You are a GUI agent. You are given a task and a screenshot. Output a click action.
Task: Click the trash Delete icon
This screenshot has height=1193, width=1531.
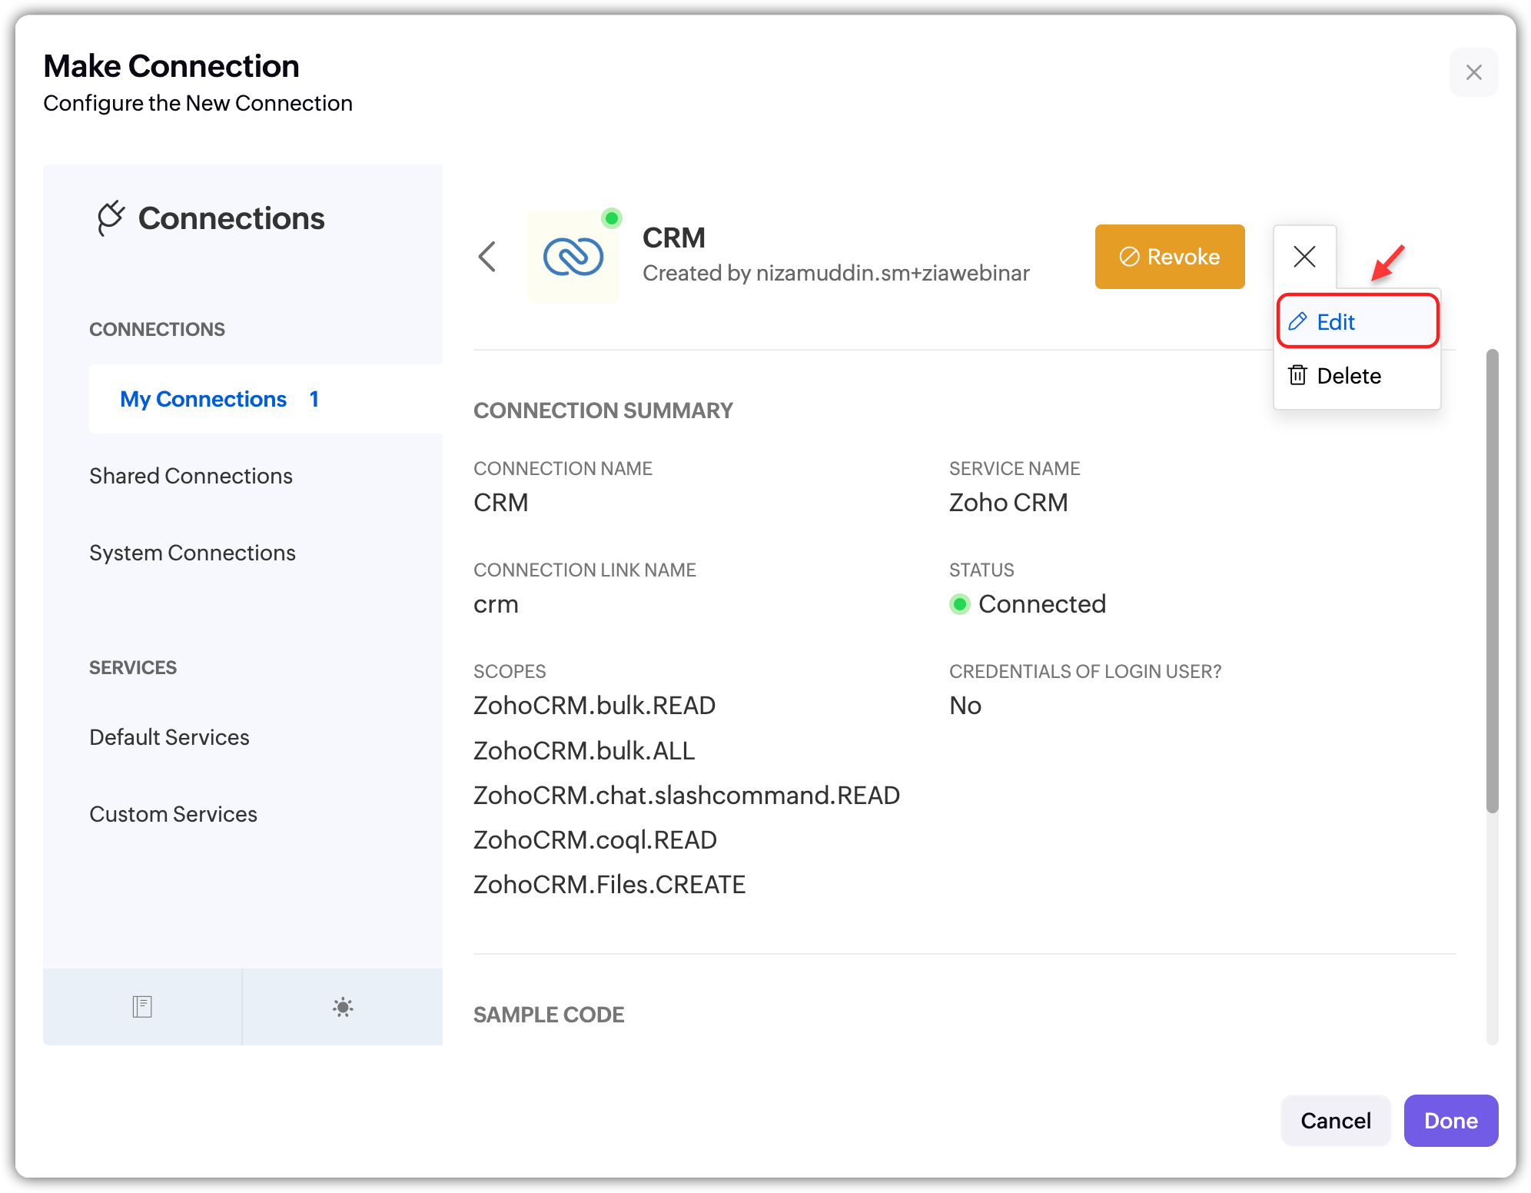1297,375
